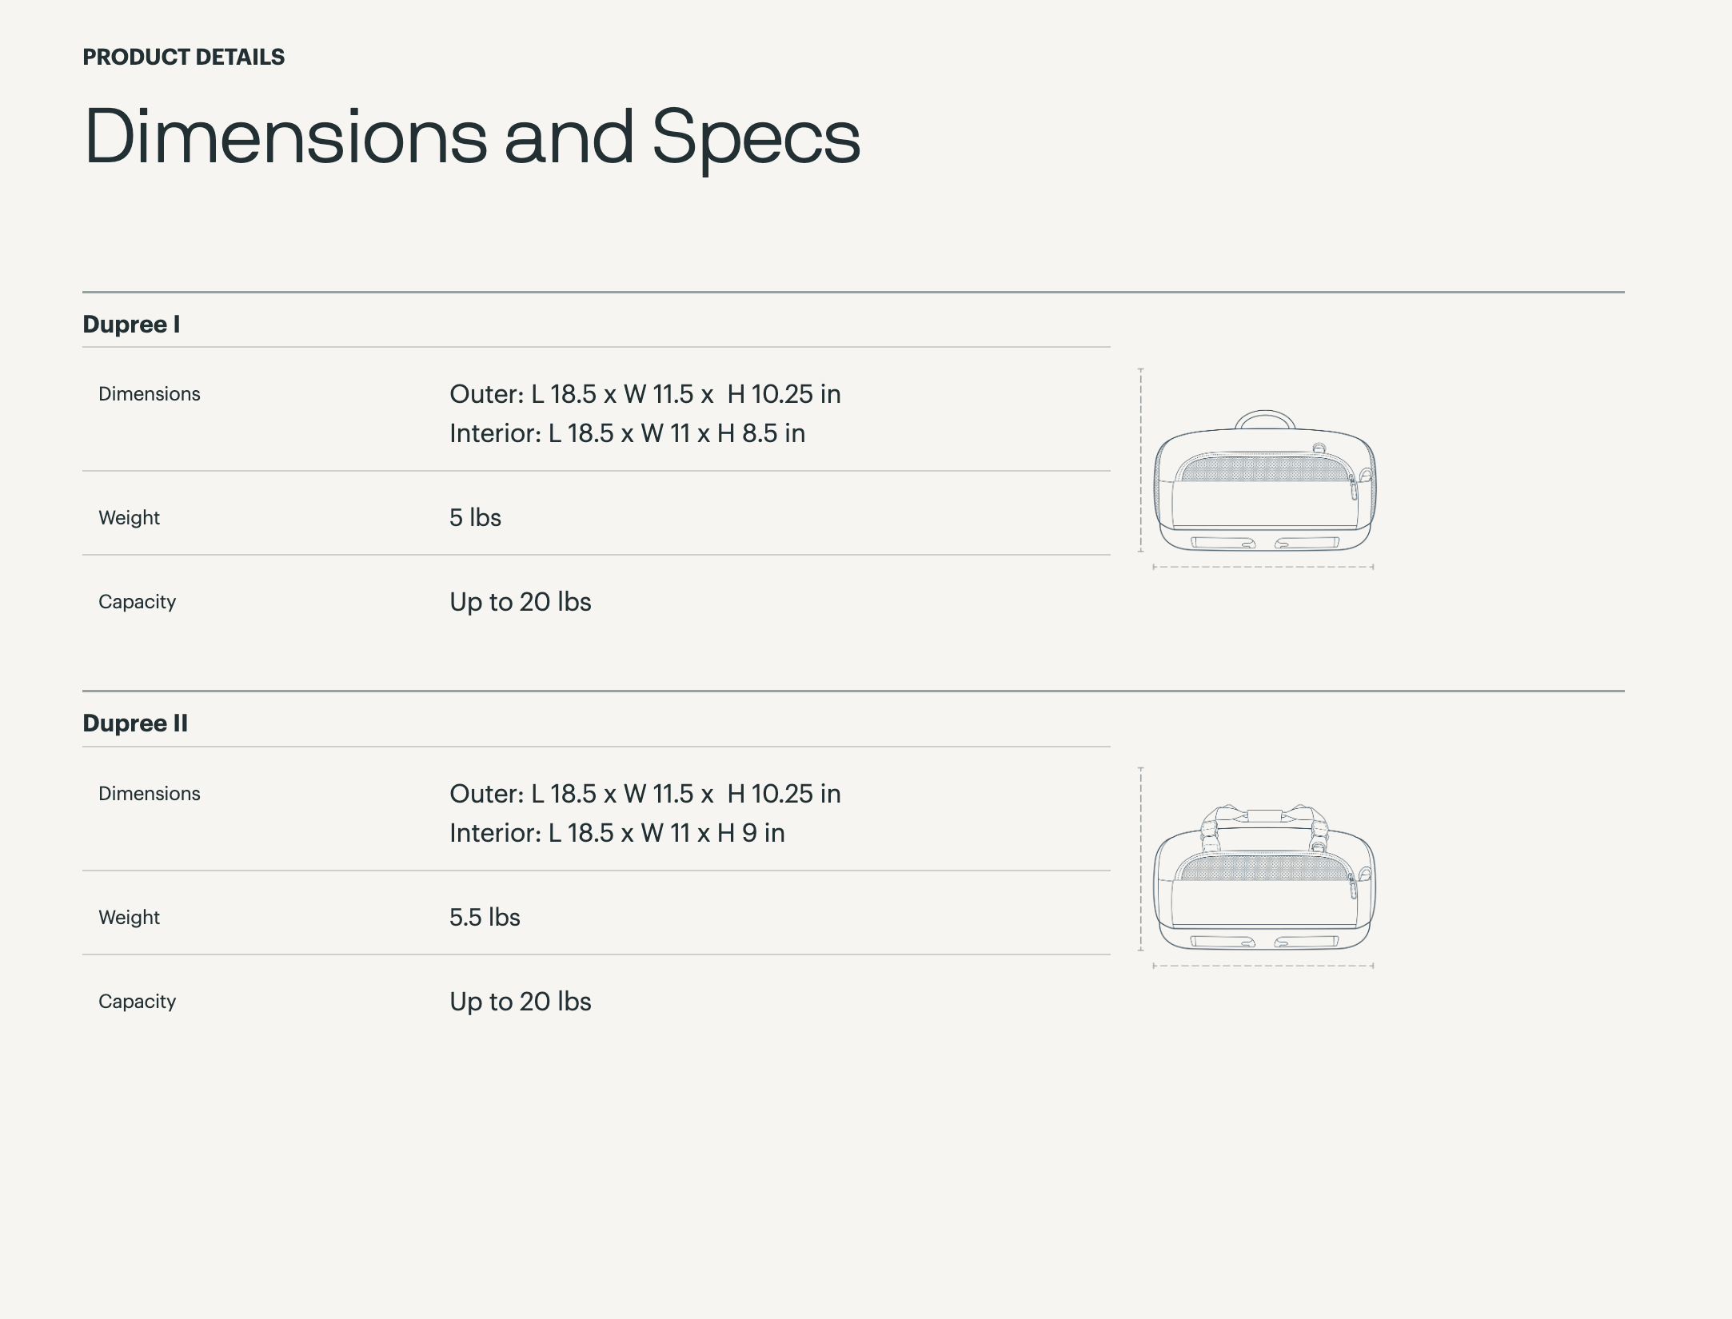The image size is (1732, 1319).
Task: Click the Interior H 9 in line
Action: pyautogui.click(x=617, y=833)
